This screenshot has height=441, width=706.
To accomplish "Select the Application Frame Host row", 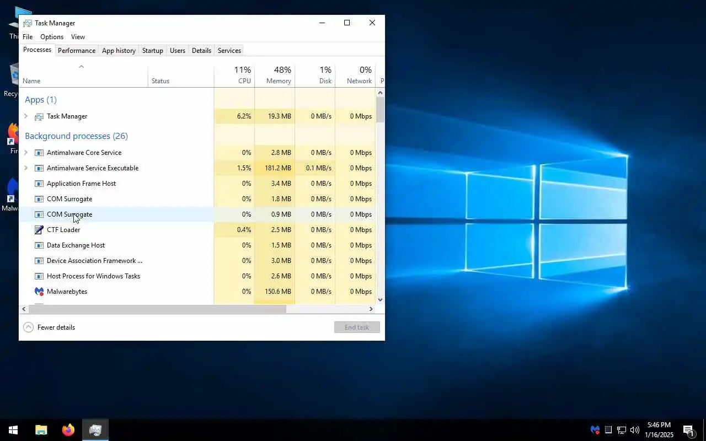I will pyautogui.click(x=197, y=184).
